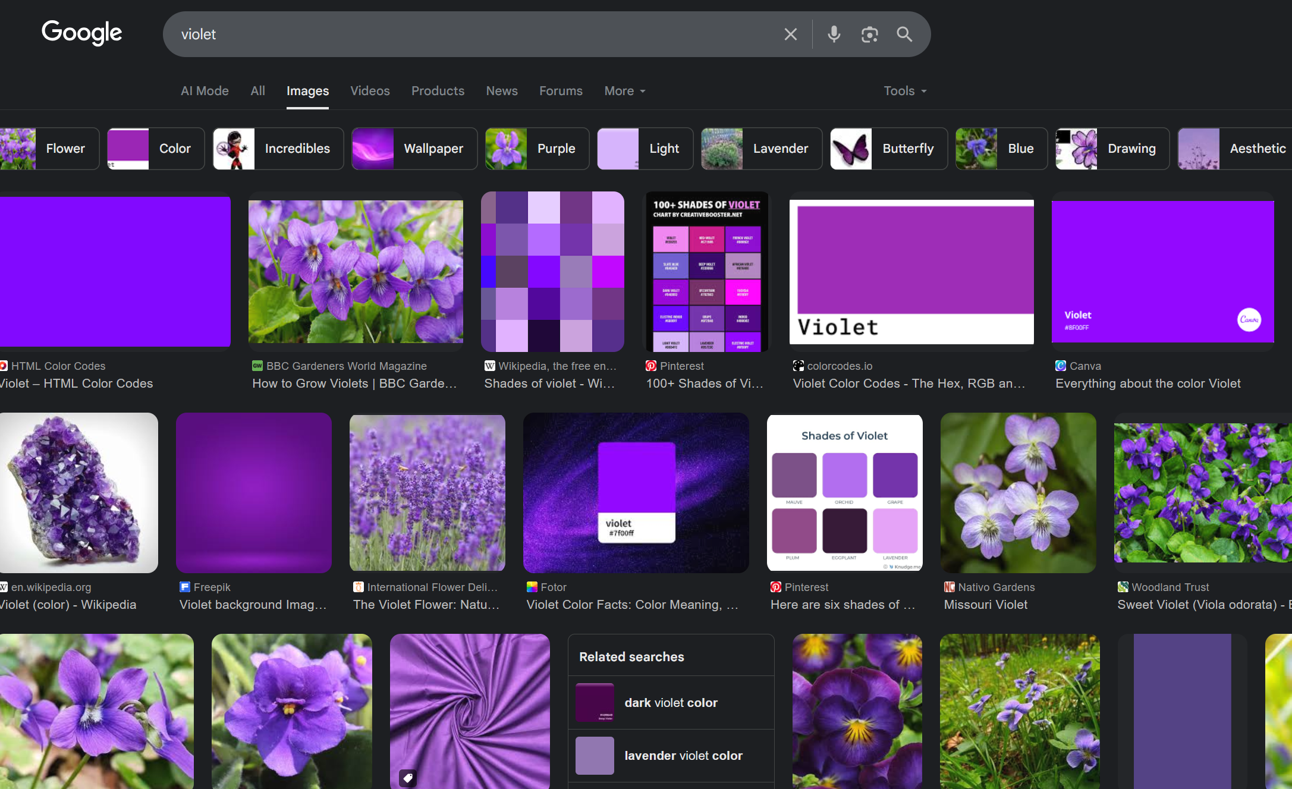Click the tag icon on the fabric image
This screenshot has height=789, width=1292.
pos(408,777)
